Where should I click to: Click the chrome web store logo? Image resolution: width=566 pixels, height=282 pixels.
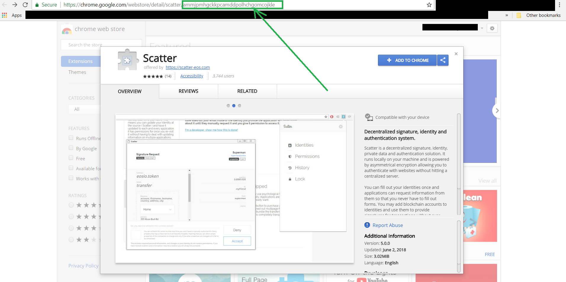point(67,29)
